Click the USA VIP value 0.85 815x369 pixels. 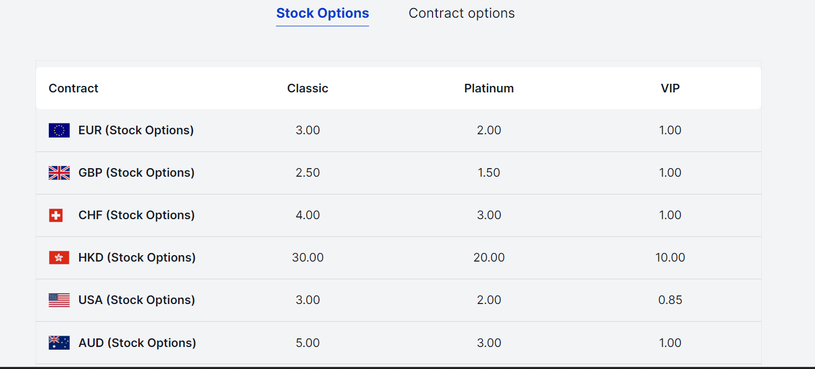point(670,300)
